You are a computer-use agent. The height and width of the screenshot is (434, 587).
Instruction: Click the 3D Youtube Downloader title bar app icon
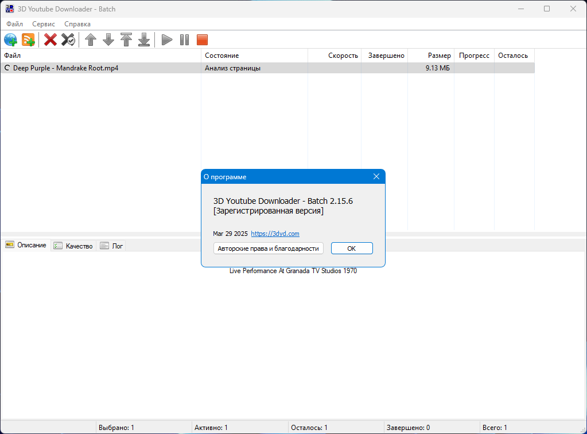coord(9,9)
